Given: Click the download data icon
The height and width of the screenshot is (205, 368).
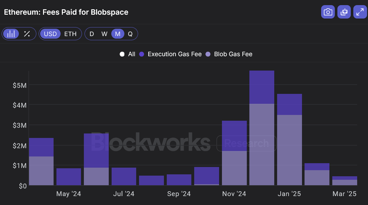Looking at the screenshot, I should 344,12.
